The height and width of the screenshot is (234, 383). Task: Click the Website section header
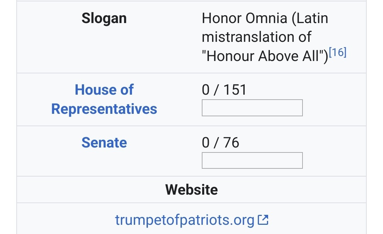click(x=191, y=190)
